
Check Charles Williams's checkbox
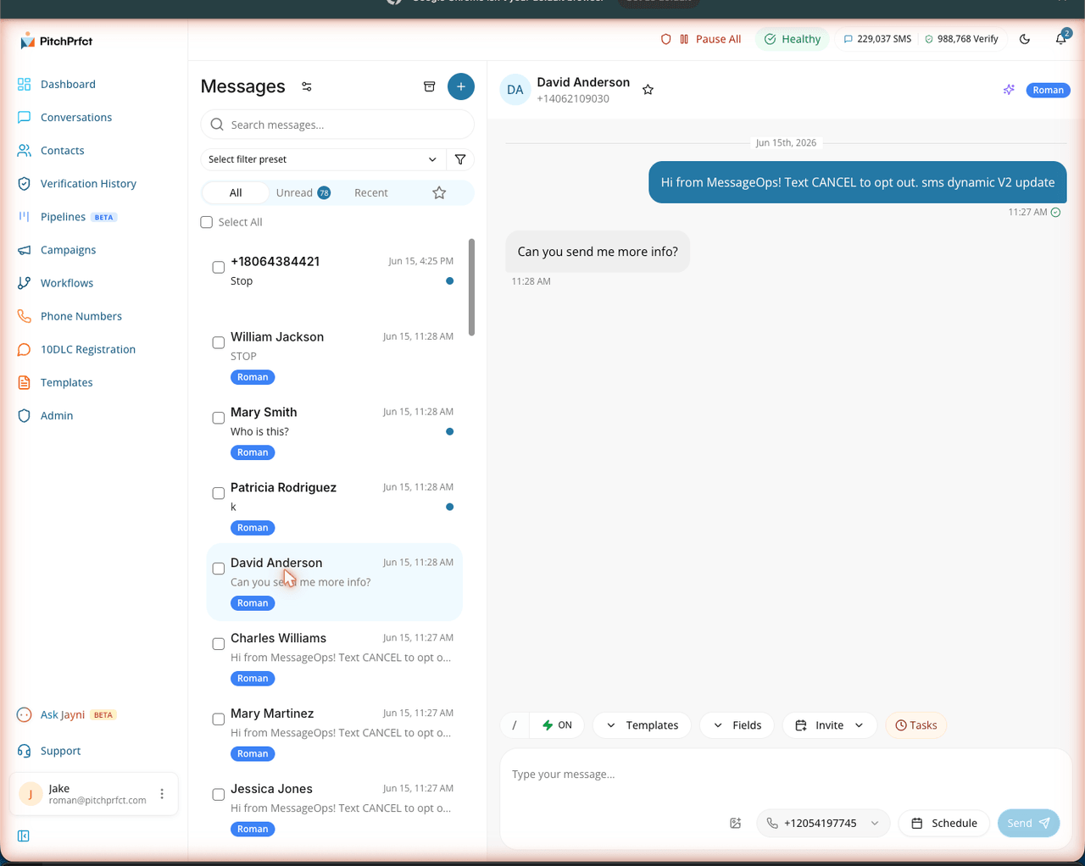[218, 644]
